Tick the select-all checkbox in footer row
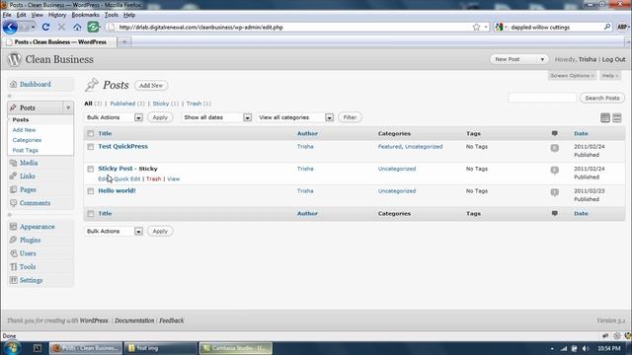Screen dimensions: 632x355 coord(90,214)
